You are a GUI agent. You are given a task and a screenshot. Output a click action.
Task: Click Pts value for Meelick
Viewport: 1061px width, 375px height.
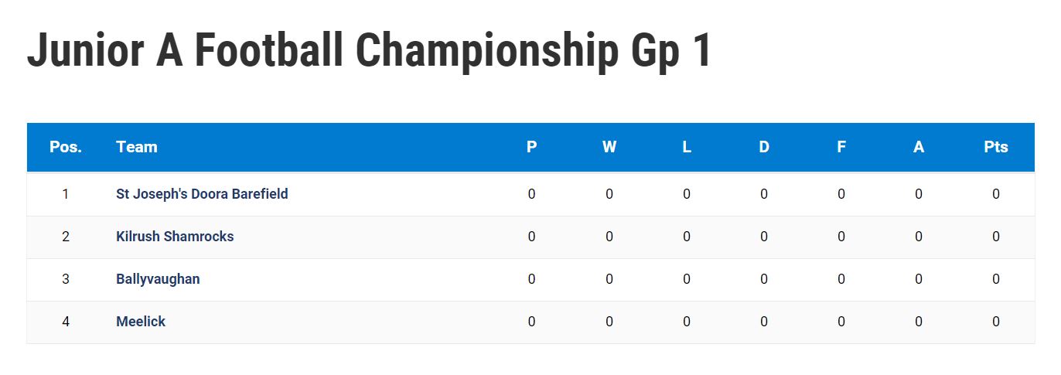(x=996, y=322)
